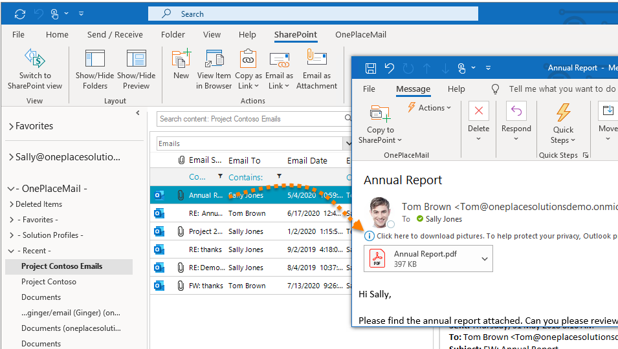Viewport: 618px width, 349px height.
Task: Open the Email To Contains filter funnel
Action: 279,176
